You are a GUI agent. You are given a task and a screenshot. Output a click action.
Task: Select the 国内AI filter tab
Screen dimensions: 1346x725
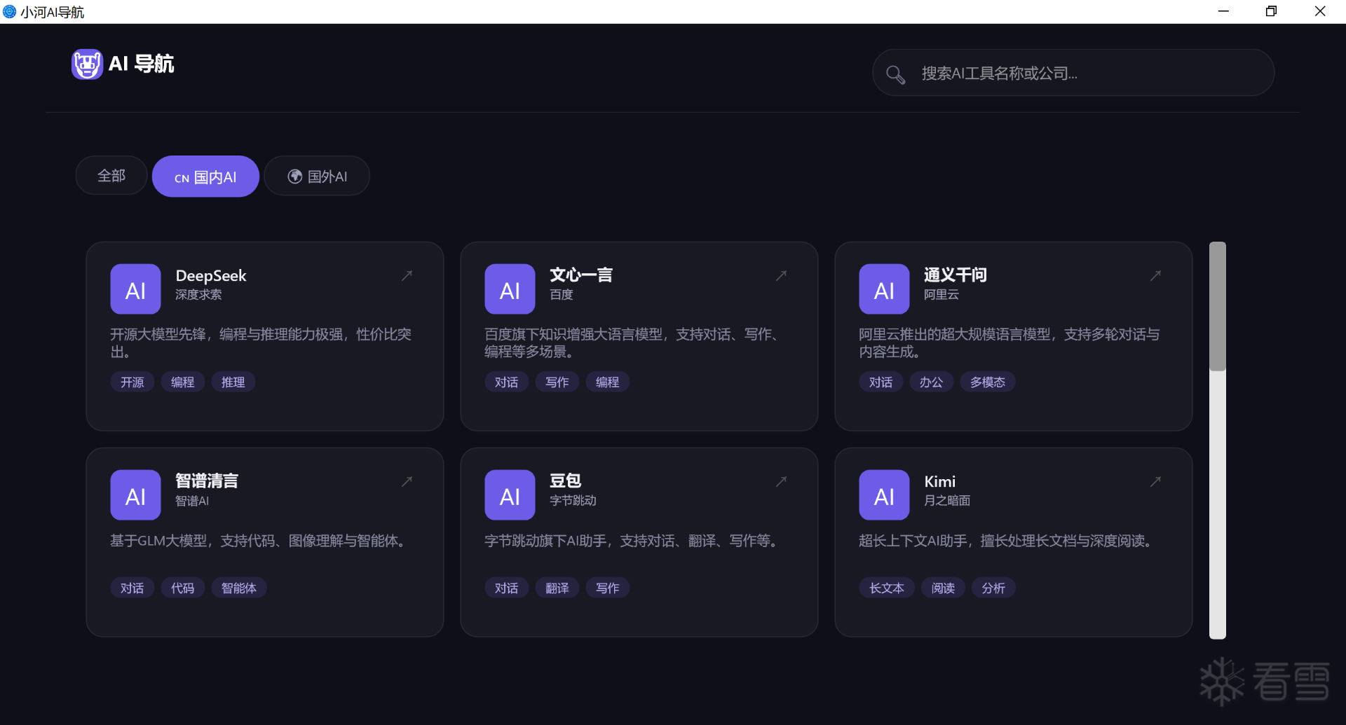click(205, 177)
